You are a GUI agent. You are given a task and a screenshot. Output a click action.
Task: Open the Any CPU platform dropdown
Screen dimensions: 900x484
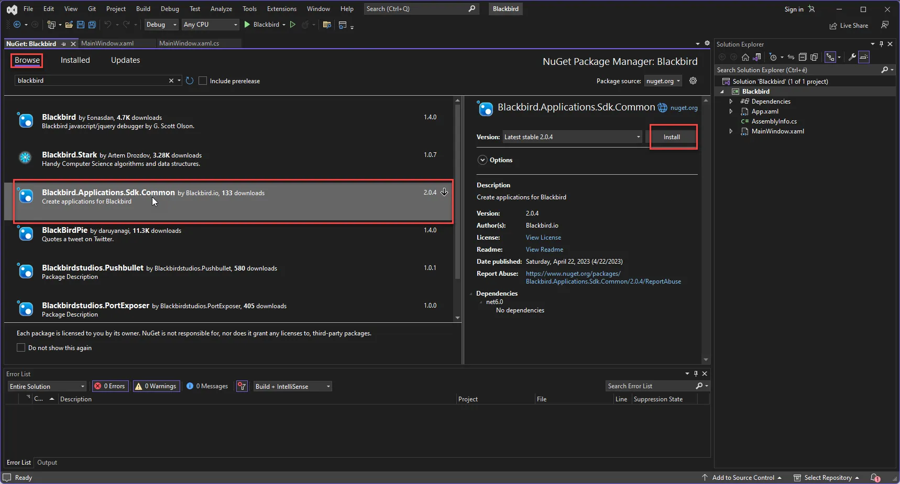[x=210, y=25]
